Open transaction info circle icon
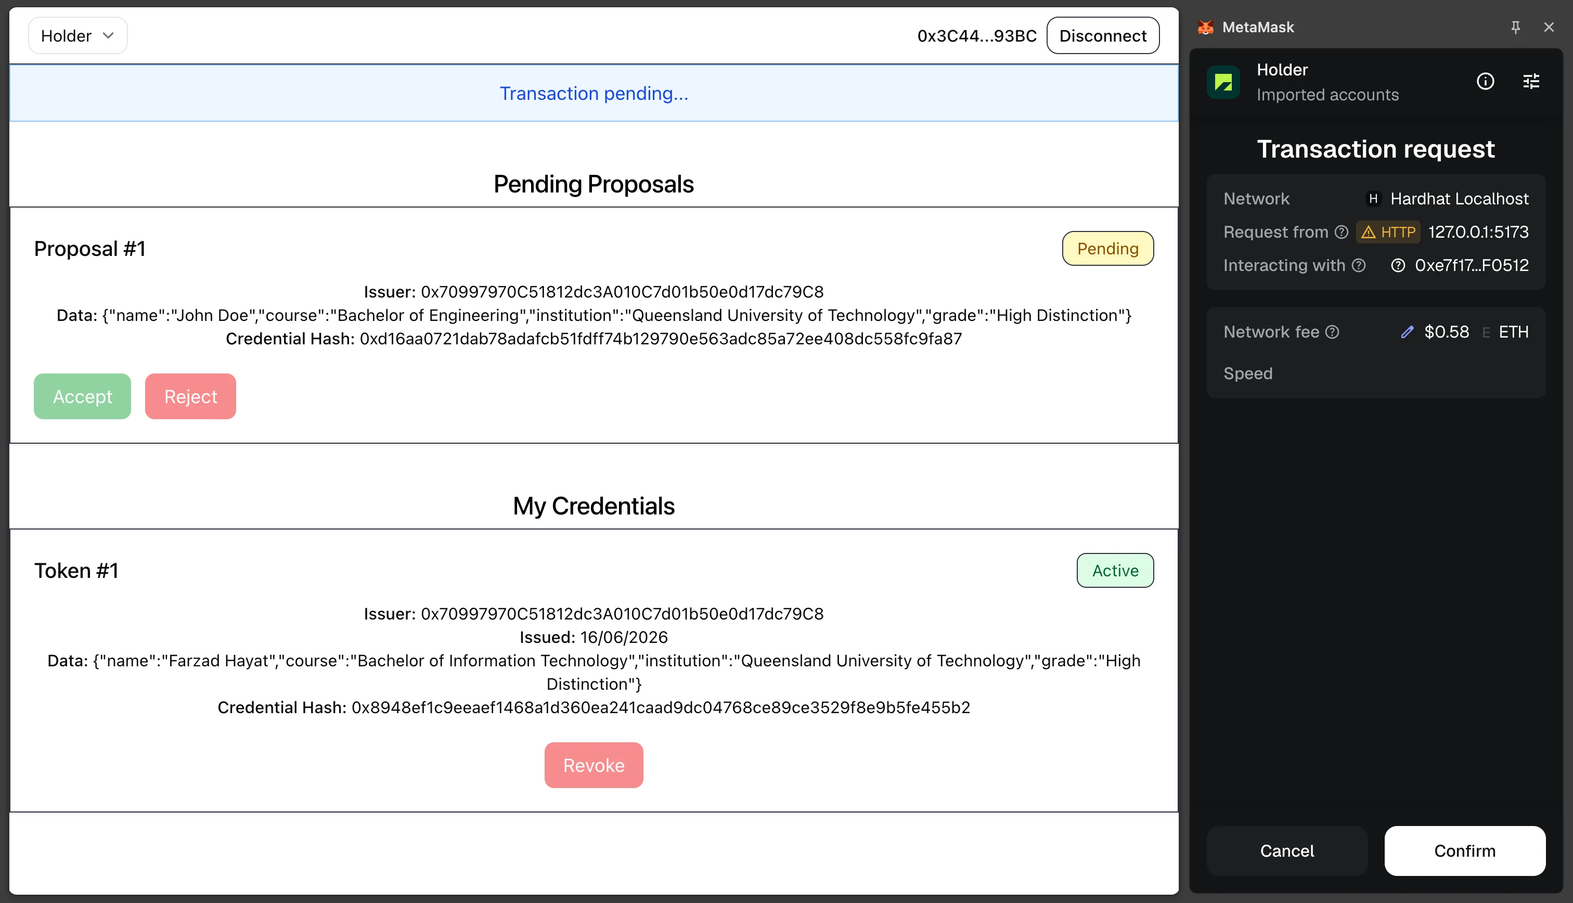Viewport: 1573px width, 903px height. [x=1486, y=81]
